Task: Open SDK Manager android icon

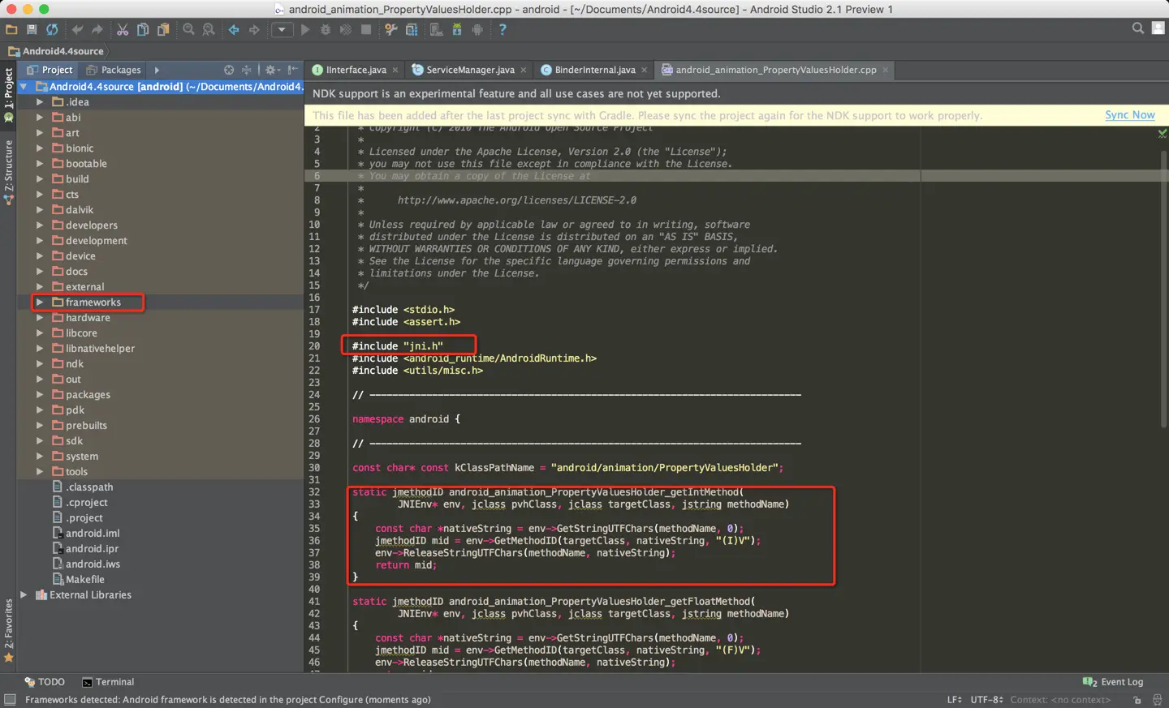Action: point(457,29)
